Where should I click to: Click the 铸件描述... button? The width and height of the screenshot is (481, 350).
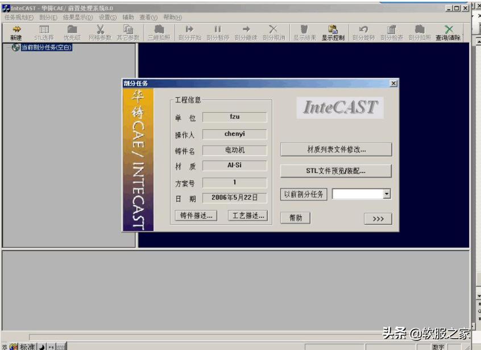(196, 216)
